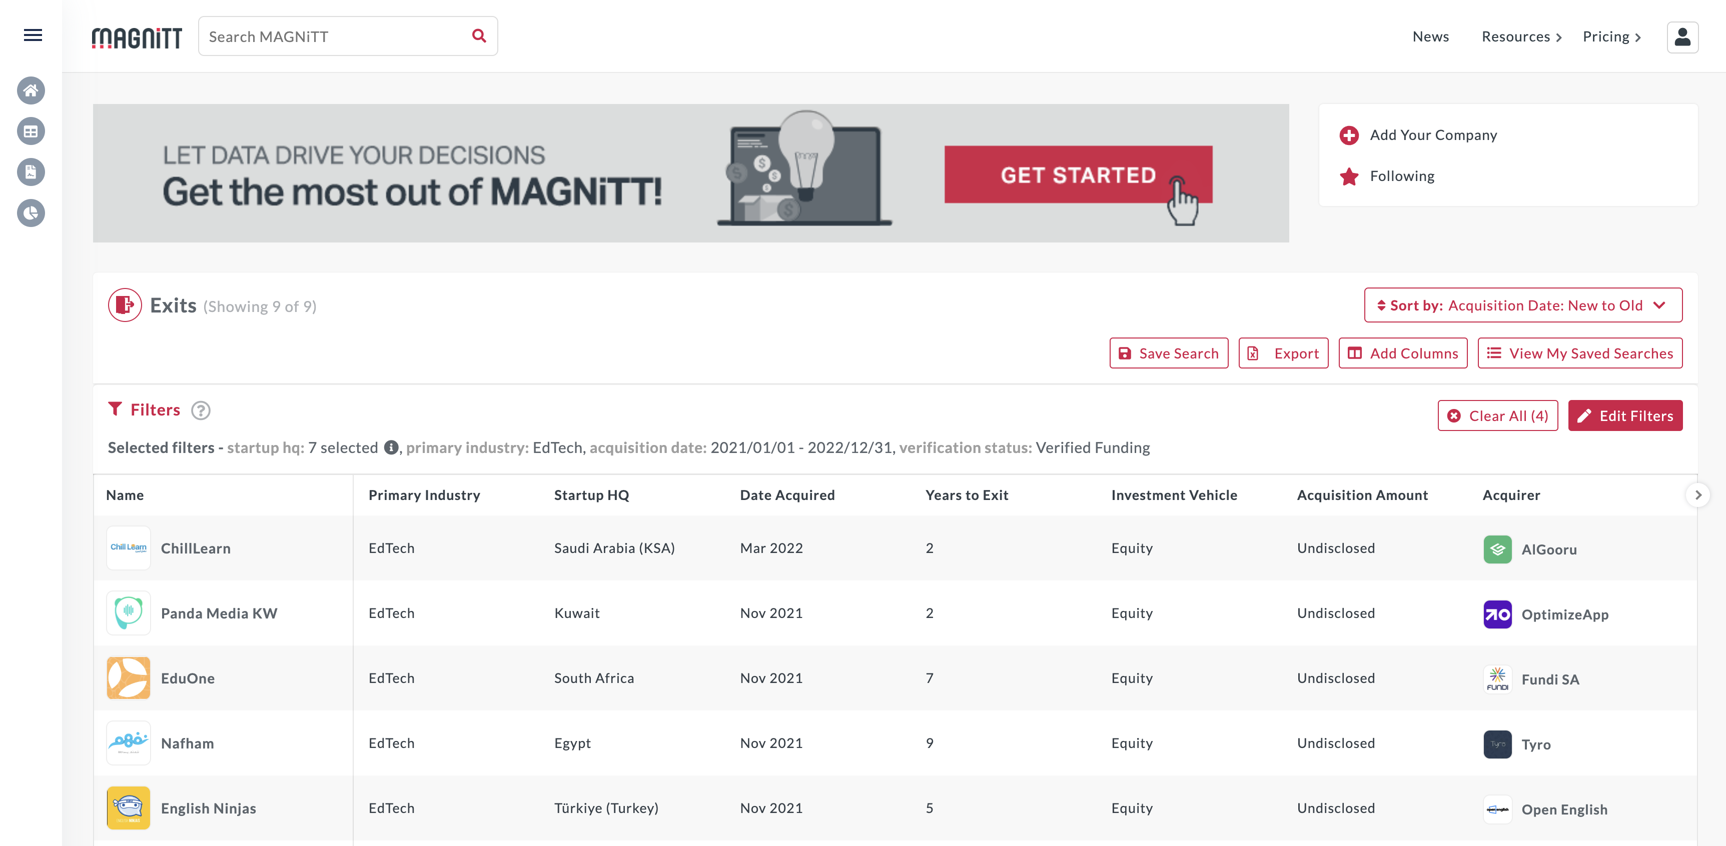Click the MAGNiTT logo
Screen dimensions: 1726x846
coord(137,37)
